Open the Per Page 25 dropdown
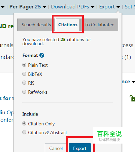135x152 pixels. click(28, 7)
